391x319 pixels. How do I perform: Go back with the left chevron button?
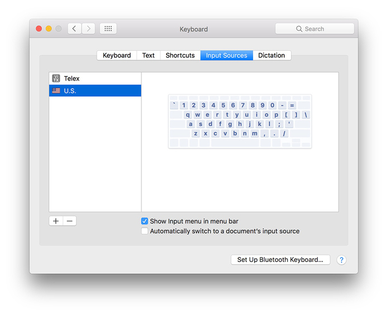coord(74,28)
